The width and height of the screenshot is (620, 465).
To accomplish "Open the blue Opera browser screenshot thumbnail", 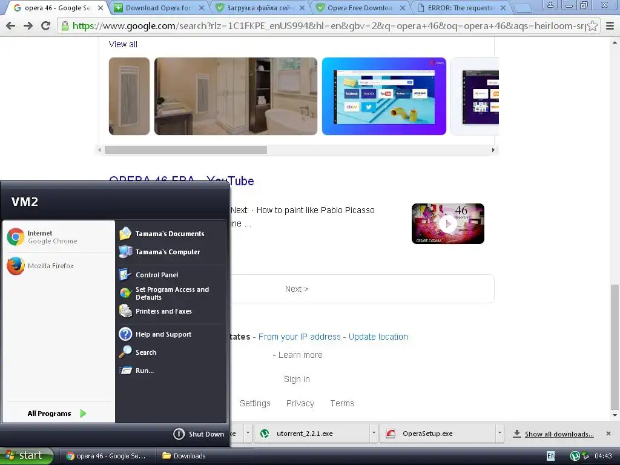I will pos(384,96).
